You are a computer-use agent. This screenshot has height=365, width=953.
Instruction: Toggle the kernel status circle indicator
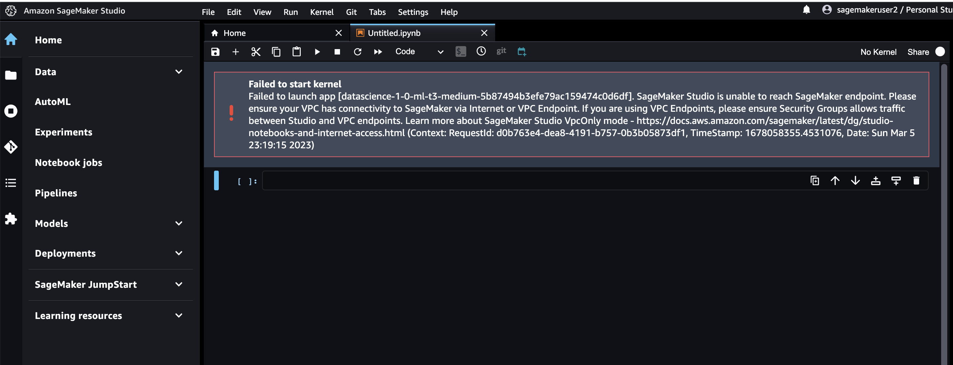tap(941, 52)
